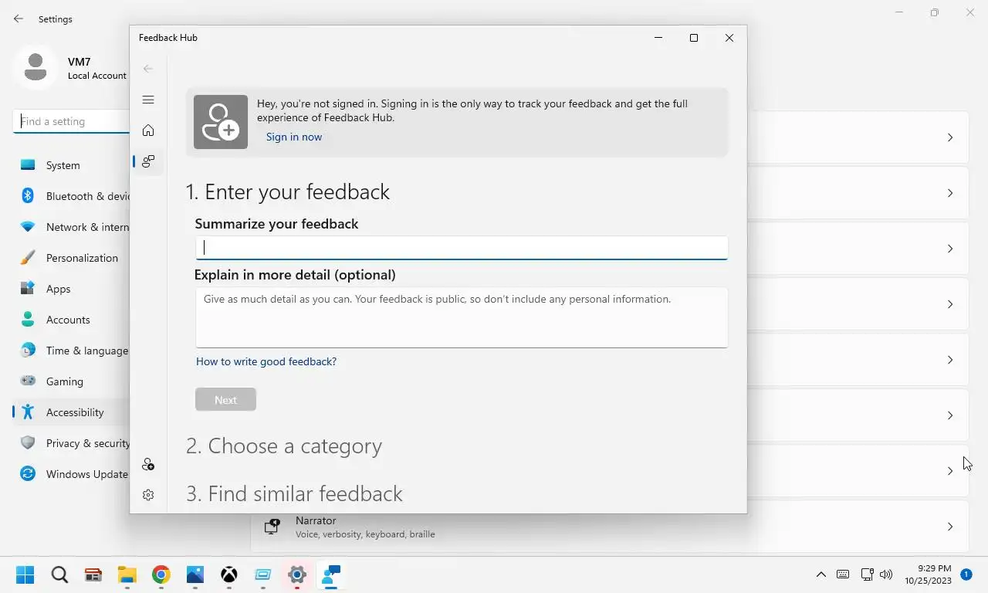Launch Google Chrome from taskbar

[x=161, y=574]
